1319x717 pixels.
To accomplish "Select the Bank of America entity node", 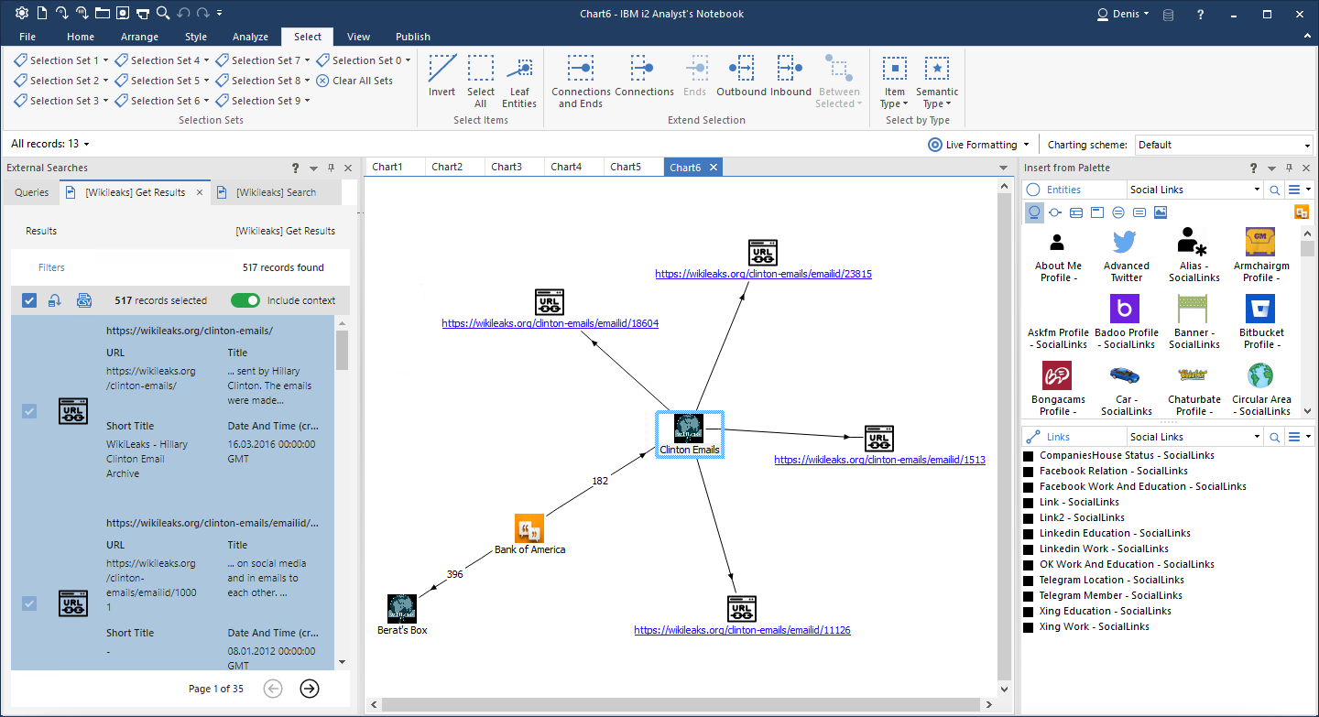I will pos(529,528).
